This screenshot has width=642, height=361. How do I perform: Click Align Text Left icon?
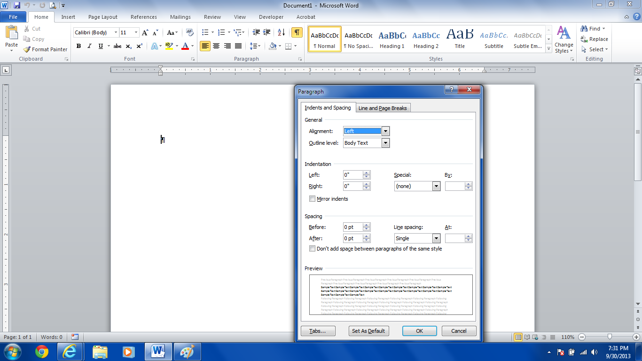205,46
